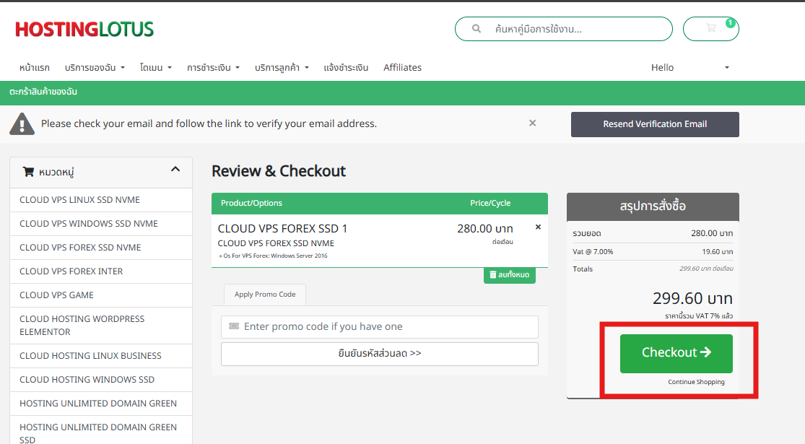Click the ลบทั้งหมด empty cart button
Screen dimensions: 805x444
pos(509,274)
